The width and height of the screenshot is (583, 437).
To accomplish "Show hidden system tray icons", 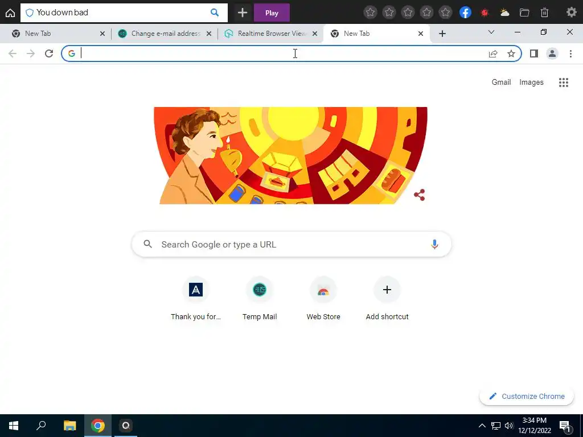I will click(482, 426).
